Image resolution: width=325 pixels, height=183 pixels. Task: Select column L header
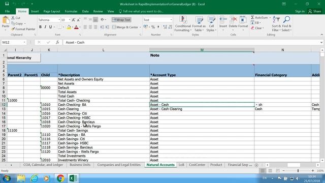[x=103, y=50]
